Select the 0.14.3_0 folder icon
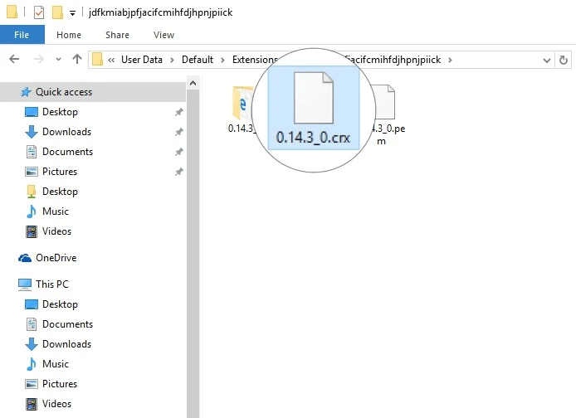 click(x=243, y=104)
